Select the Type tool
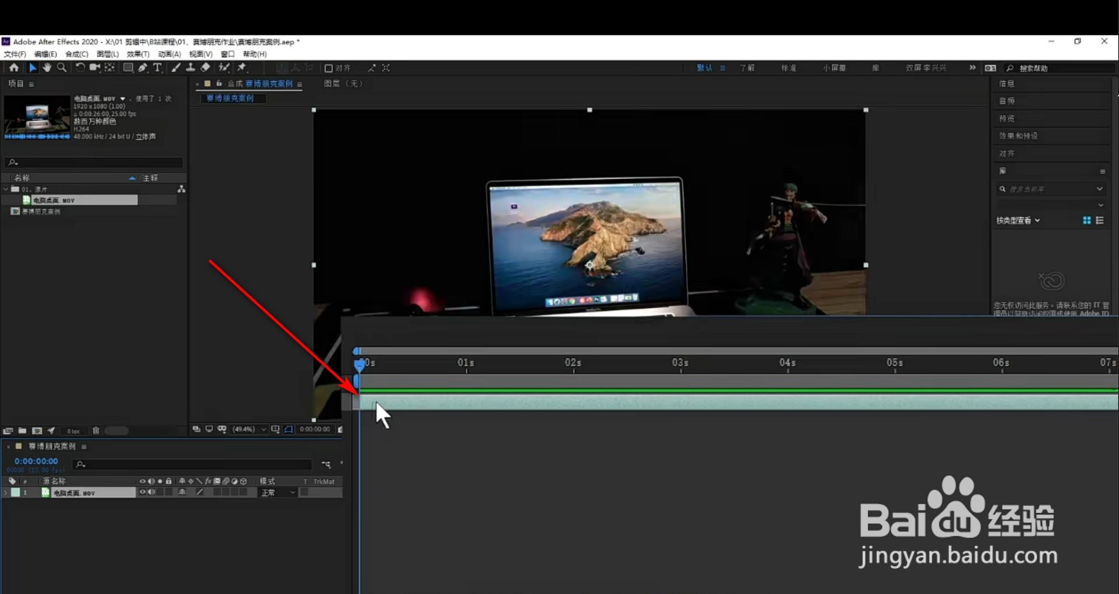 (x=157, y=68)
